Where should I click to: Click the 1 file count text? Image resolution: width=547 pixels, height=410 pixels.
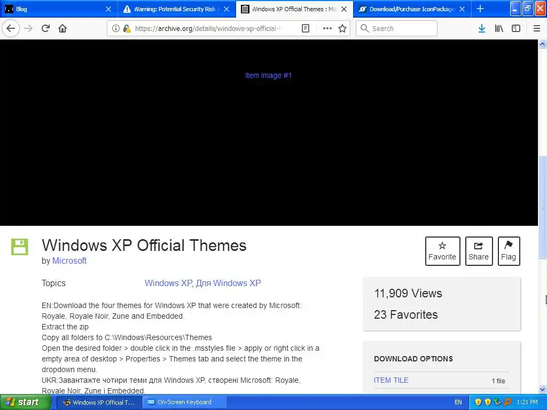pos(498,381)
